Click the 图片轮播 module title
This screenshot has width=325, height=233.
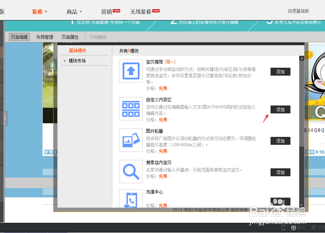pyautogui.click(x=154, y=131)
